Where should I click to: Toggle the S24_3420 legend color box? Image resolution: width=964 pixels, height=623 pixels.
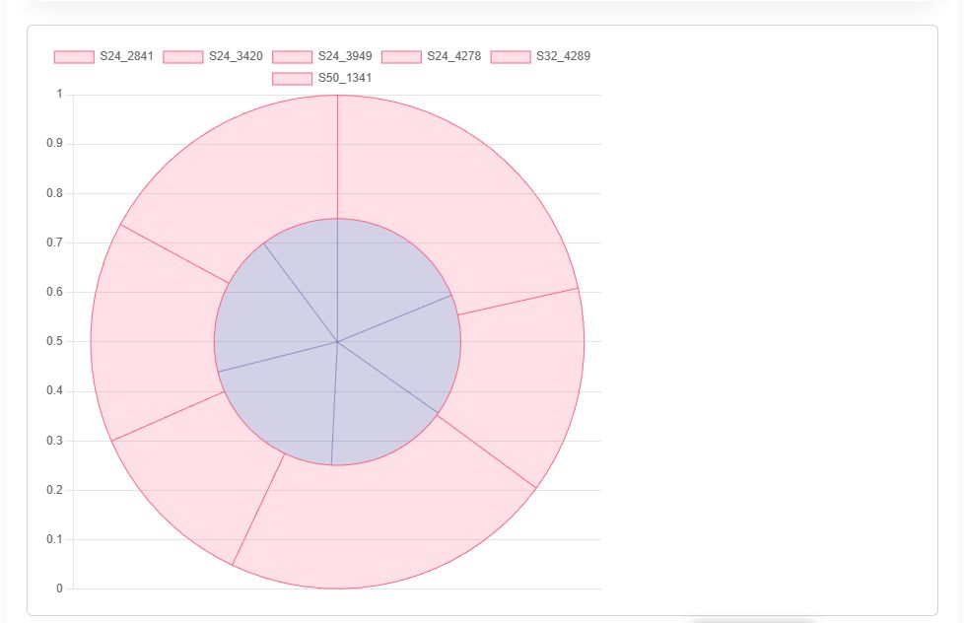[x=183, y=56]
